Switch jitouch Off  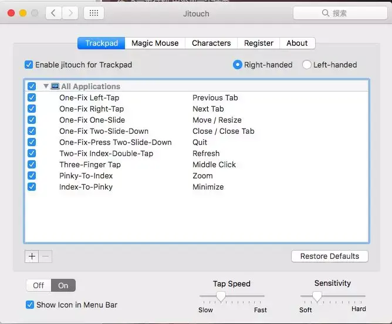(39, 285)
